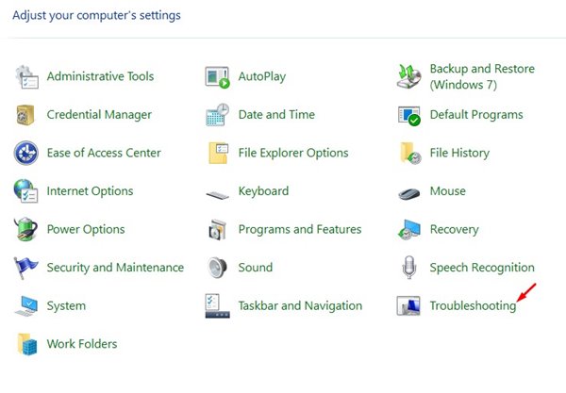Click the Backup and Restore icon
This screenshot has width=566, height=393.
[409, 76]
